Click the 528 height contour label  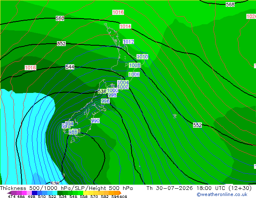[x=55, y=183]
